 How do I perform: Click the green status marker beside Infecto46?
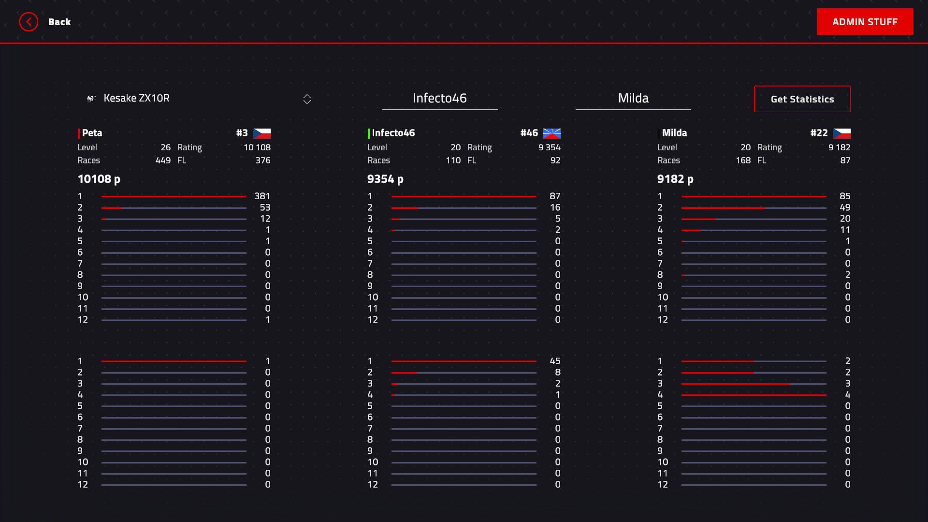(369, 133)
